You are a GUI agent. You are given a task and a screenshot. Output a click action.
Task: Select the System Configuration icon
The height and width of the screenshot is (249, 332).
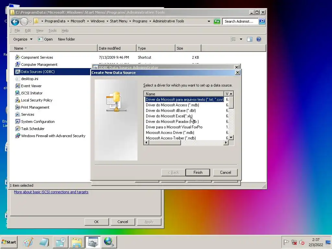(18, 122)
